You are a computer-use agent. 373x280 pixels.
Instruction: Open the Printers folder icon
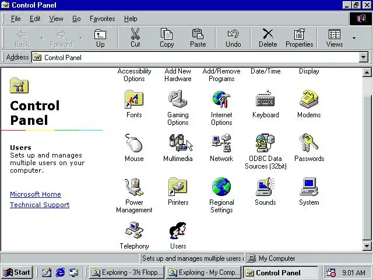178,187
